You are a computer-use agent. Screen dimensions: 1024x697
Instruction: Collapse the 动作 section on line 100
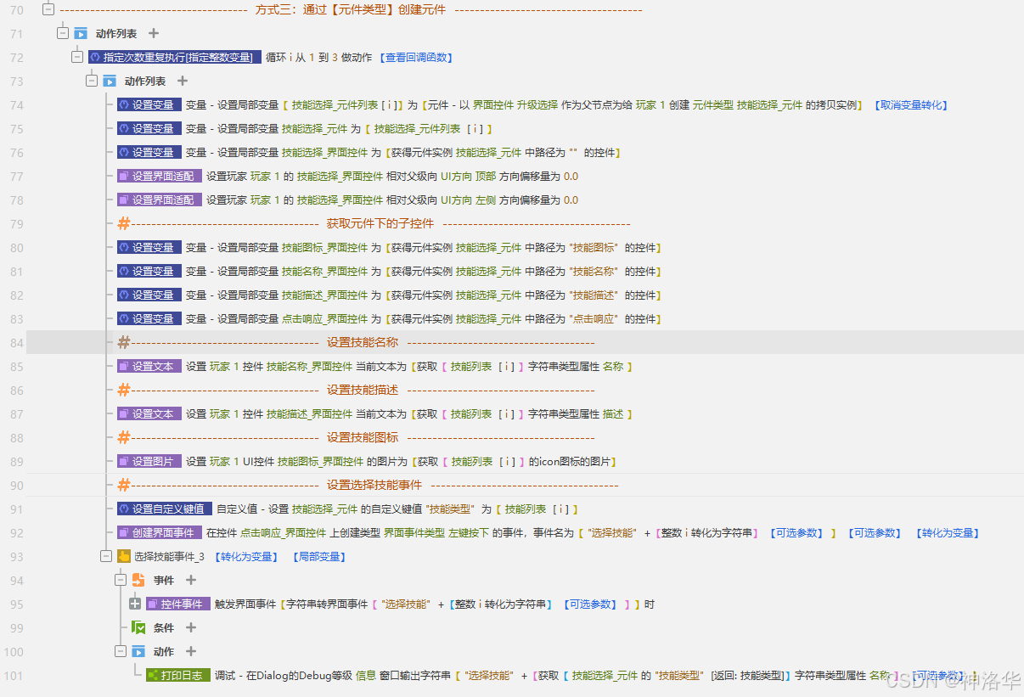pyautogui.click(x=121, y=651)
